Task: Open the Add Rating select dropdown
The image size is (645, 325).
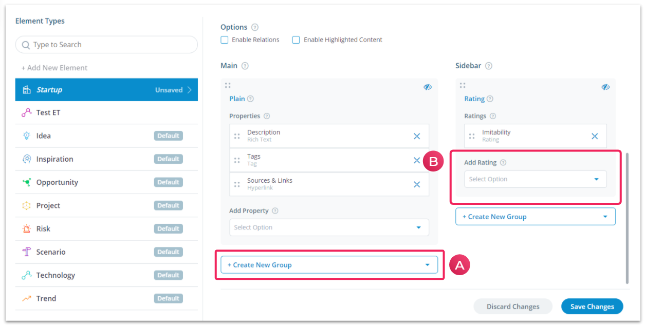Action: pyautogui.click(x=535, y=179)
